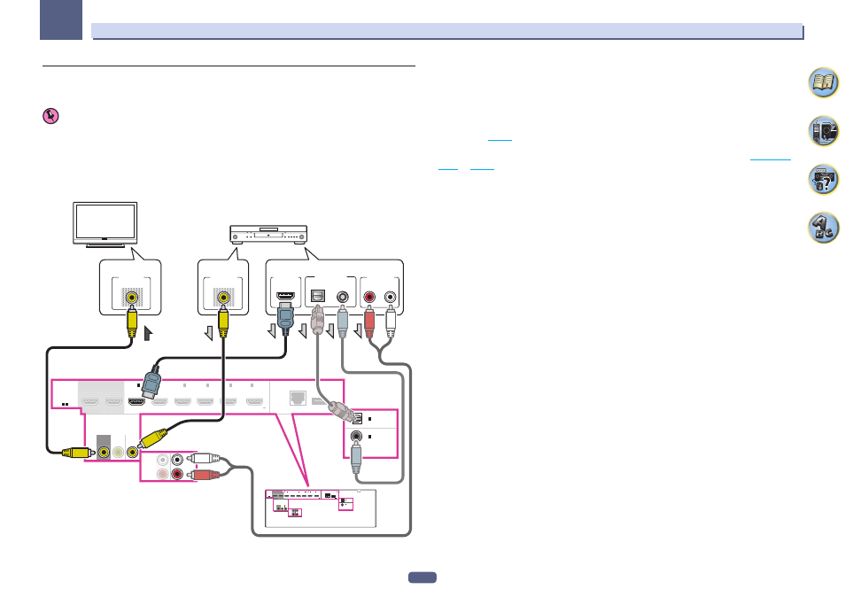Click the dark chapter number box at the top
845x597 pixels.
(61, 20)
